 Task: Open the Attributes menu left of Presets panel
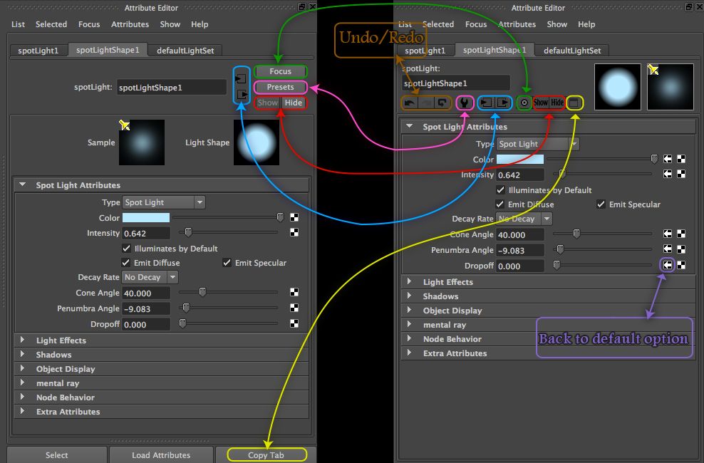(130, 24)
